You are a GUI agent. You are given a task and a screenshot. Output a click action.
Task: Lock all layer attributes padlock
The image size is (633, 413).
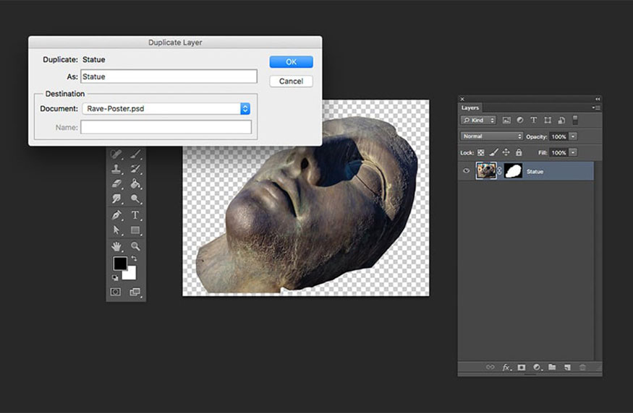519,152
